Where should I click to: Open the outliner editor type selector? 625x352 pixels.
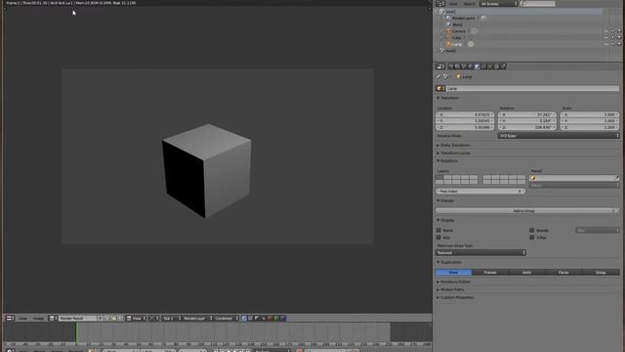coord(440,4)
